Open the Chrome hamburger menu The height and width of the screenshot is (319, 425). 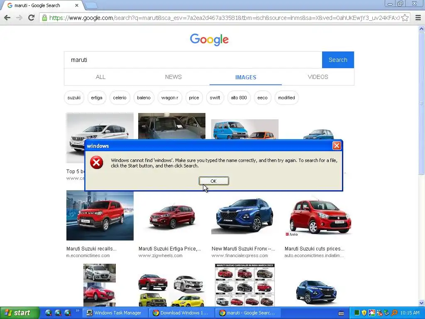(x=418, y=18)
